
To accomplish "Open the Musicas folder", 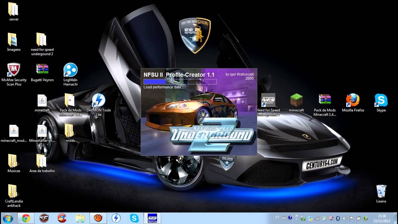I will (14, 163).
